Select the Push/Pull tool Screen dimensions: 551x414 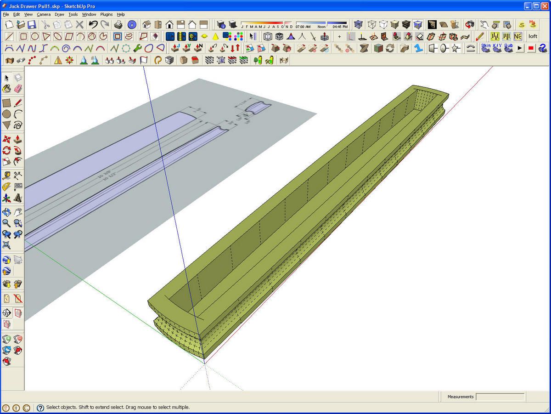(18, 139)
